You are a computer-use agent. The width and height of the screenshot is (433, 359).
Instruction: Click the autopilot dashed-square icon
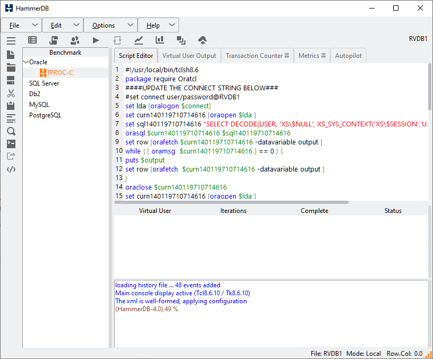click(x=117, y=40)
